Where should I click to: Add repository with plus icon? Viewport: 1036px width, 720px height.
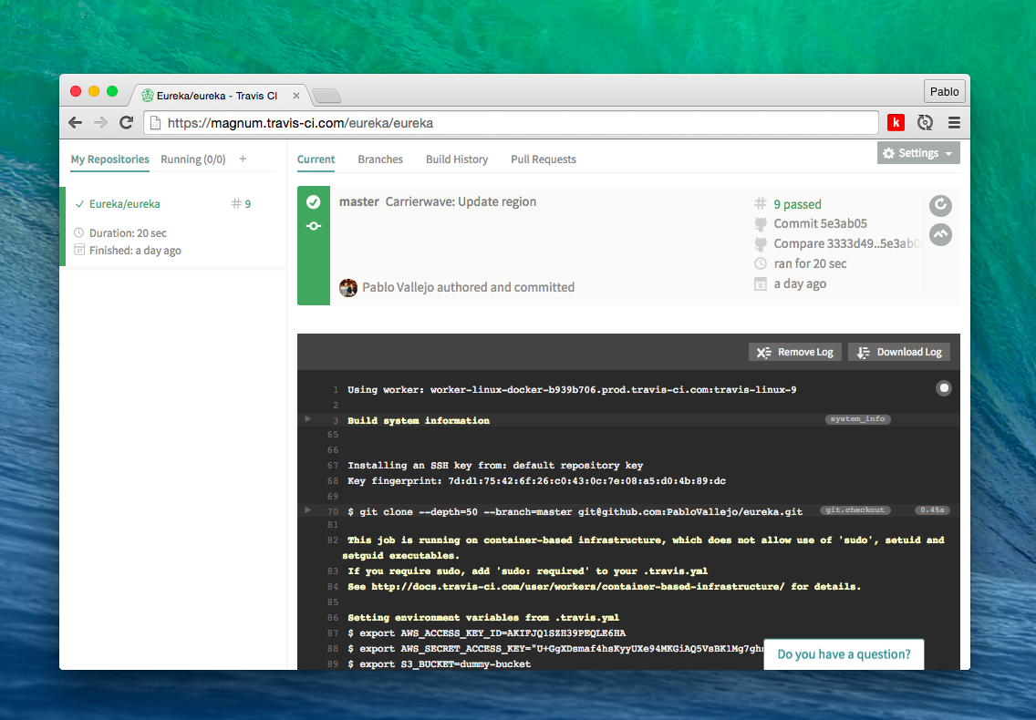pos(243,159)
